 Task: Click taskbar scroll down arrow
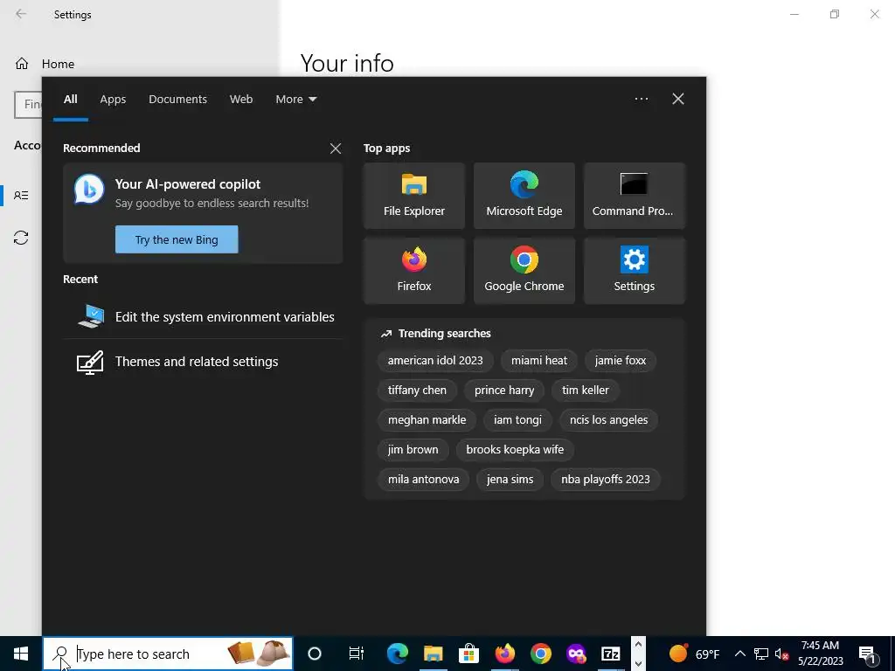tap(638, 663)
